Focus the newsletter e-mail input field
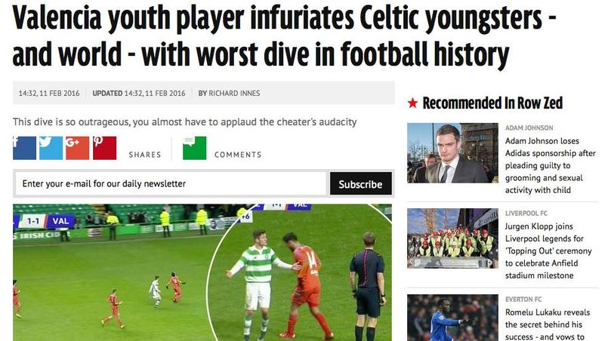 tap(171, 183)
